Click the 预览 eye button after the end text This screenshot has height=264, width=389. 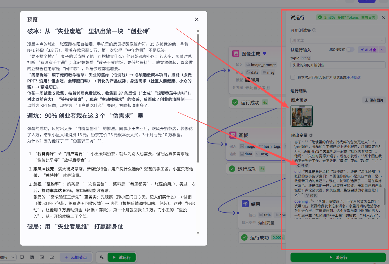[311, 195]
